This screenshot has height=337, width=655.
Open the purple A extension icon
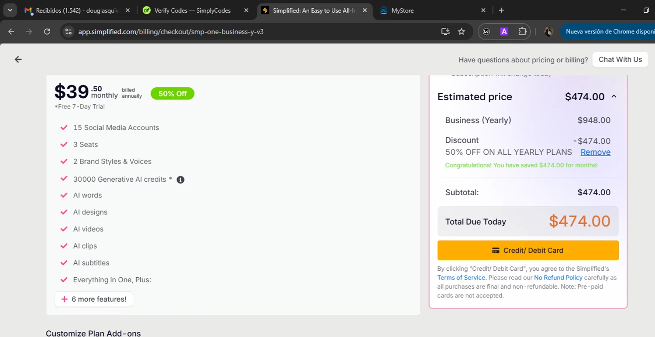(x=504, y=31)
